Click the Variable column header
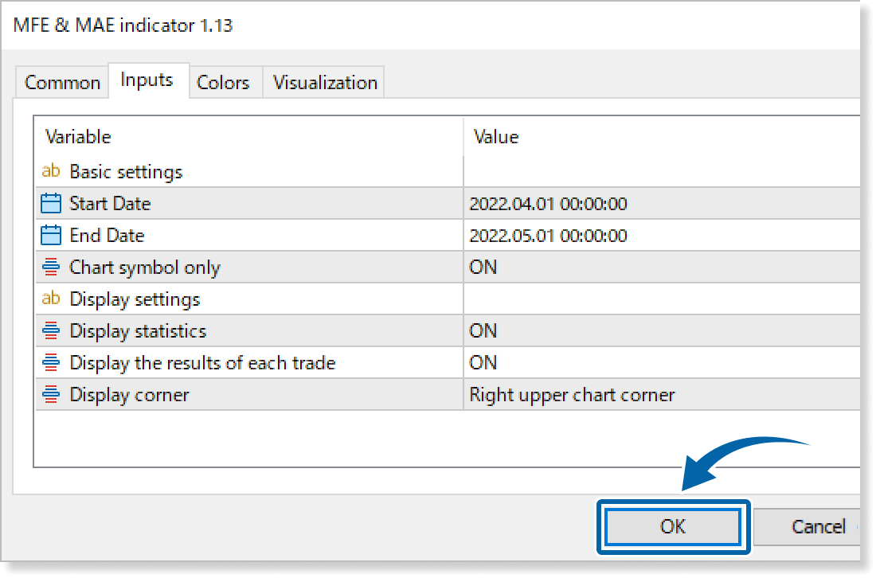 (78, 137)
